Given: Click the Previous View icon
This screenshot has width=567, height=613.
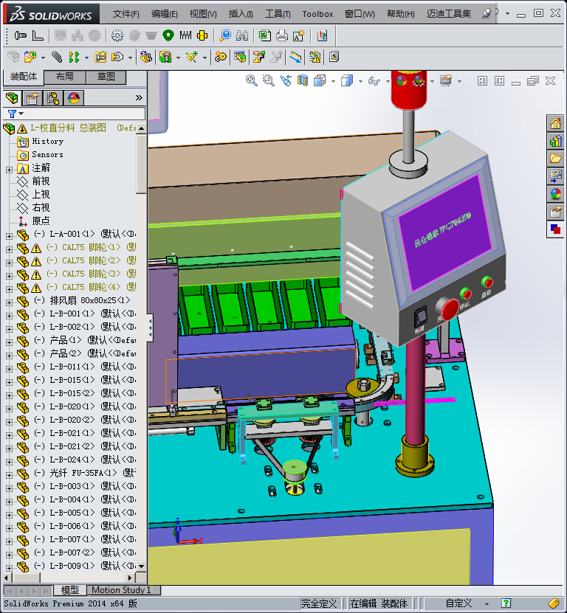Looking at the screenshot, I should click(x=286, y=81).
